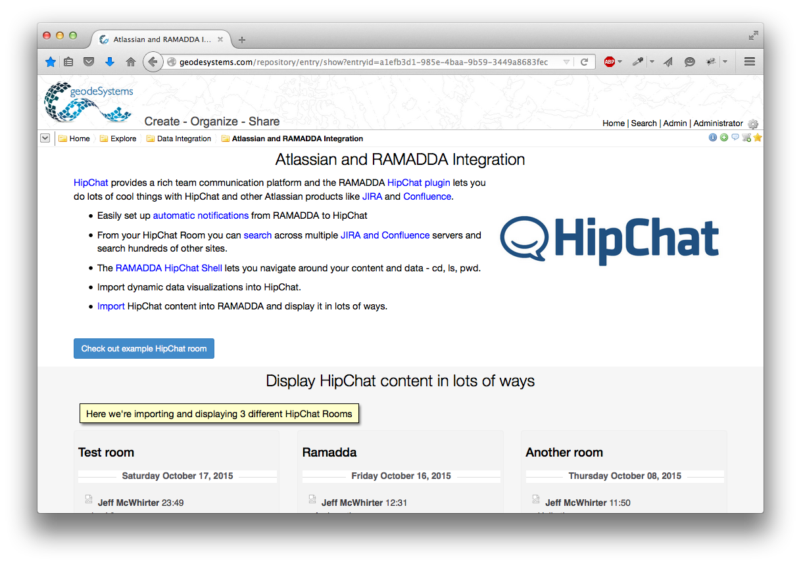Open the bug extension dropdown arrow
Image resolution: width=801 pixels, height=565 pixels.
725,62
